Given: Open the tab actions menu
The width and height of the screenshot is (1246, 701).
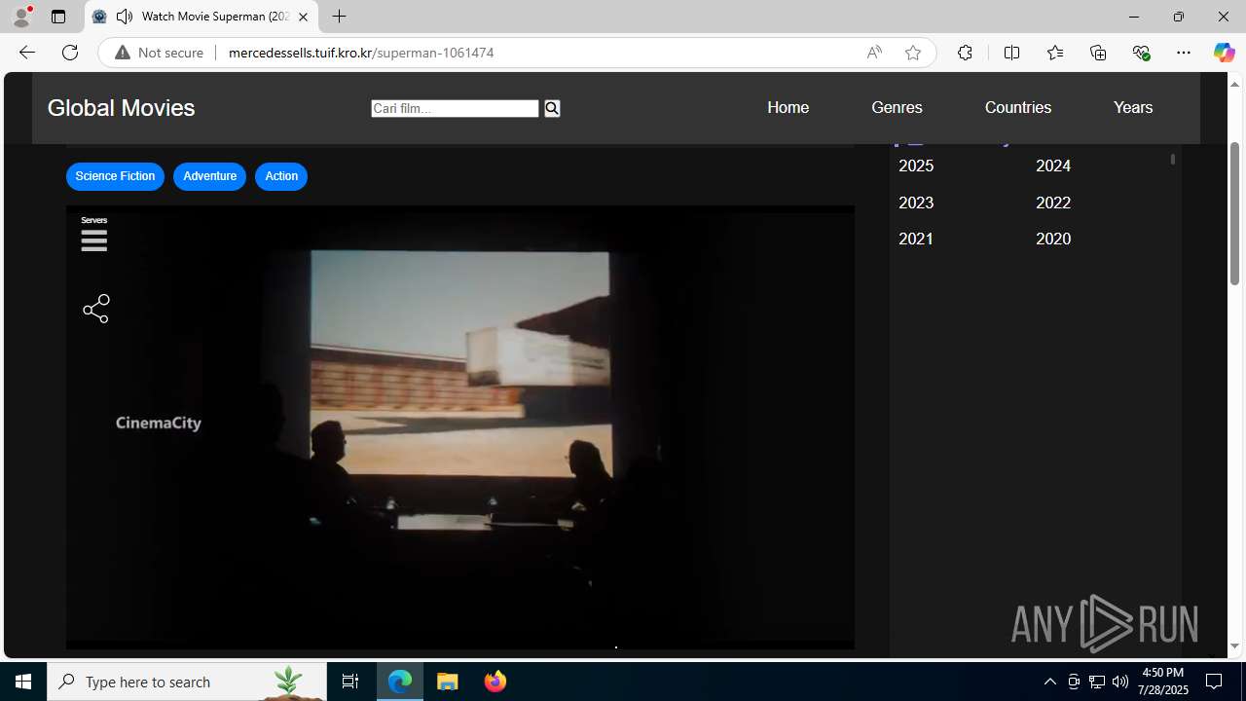Looking at the screenshot, I should [58, 17].
